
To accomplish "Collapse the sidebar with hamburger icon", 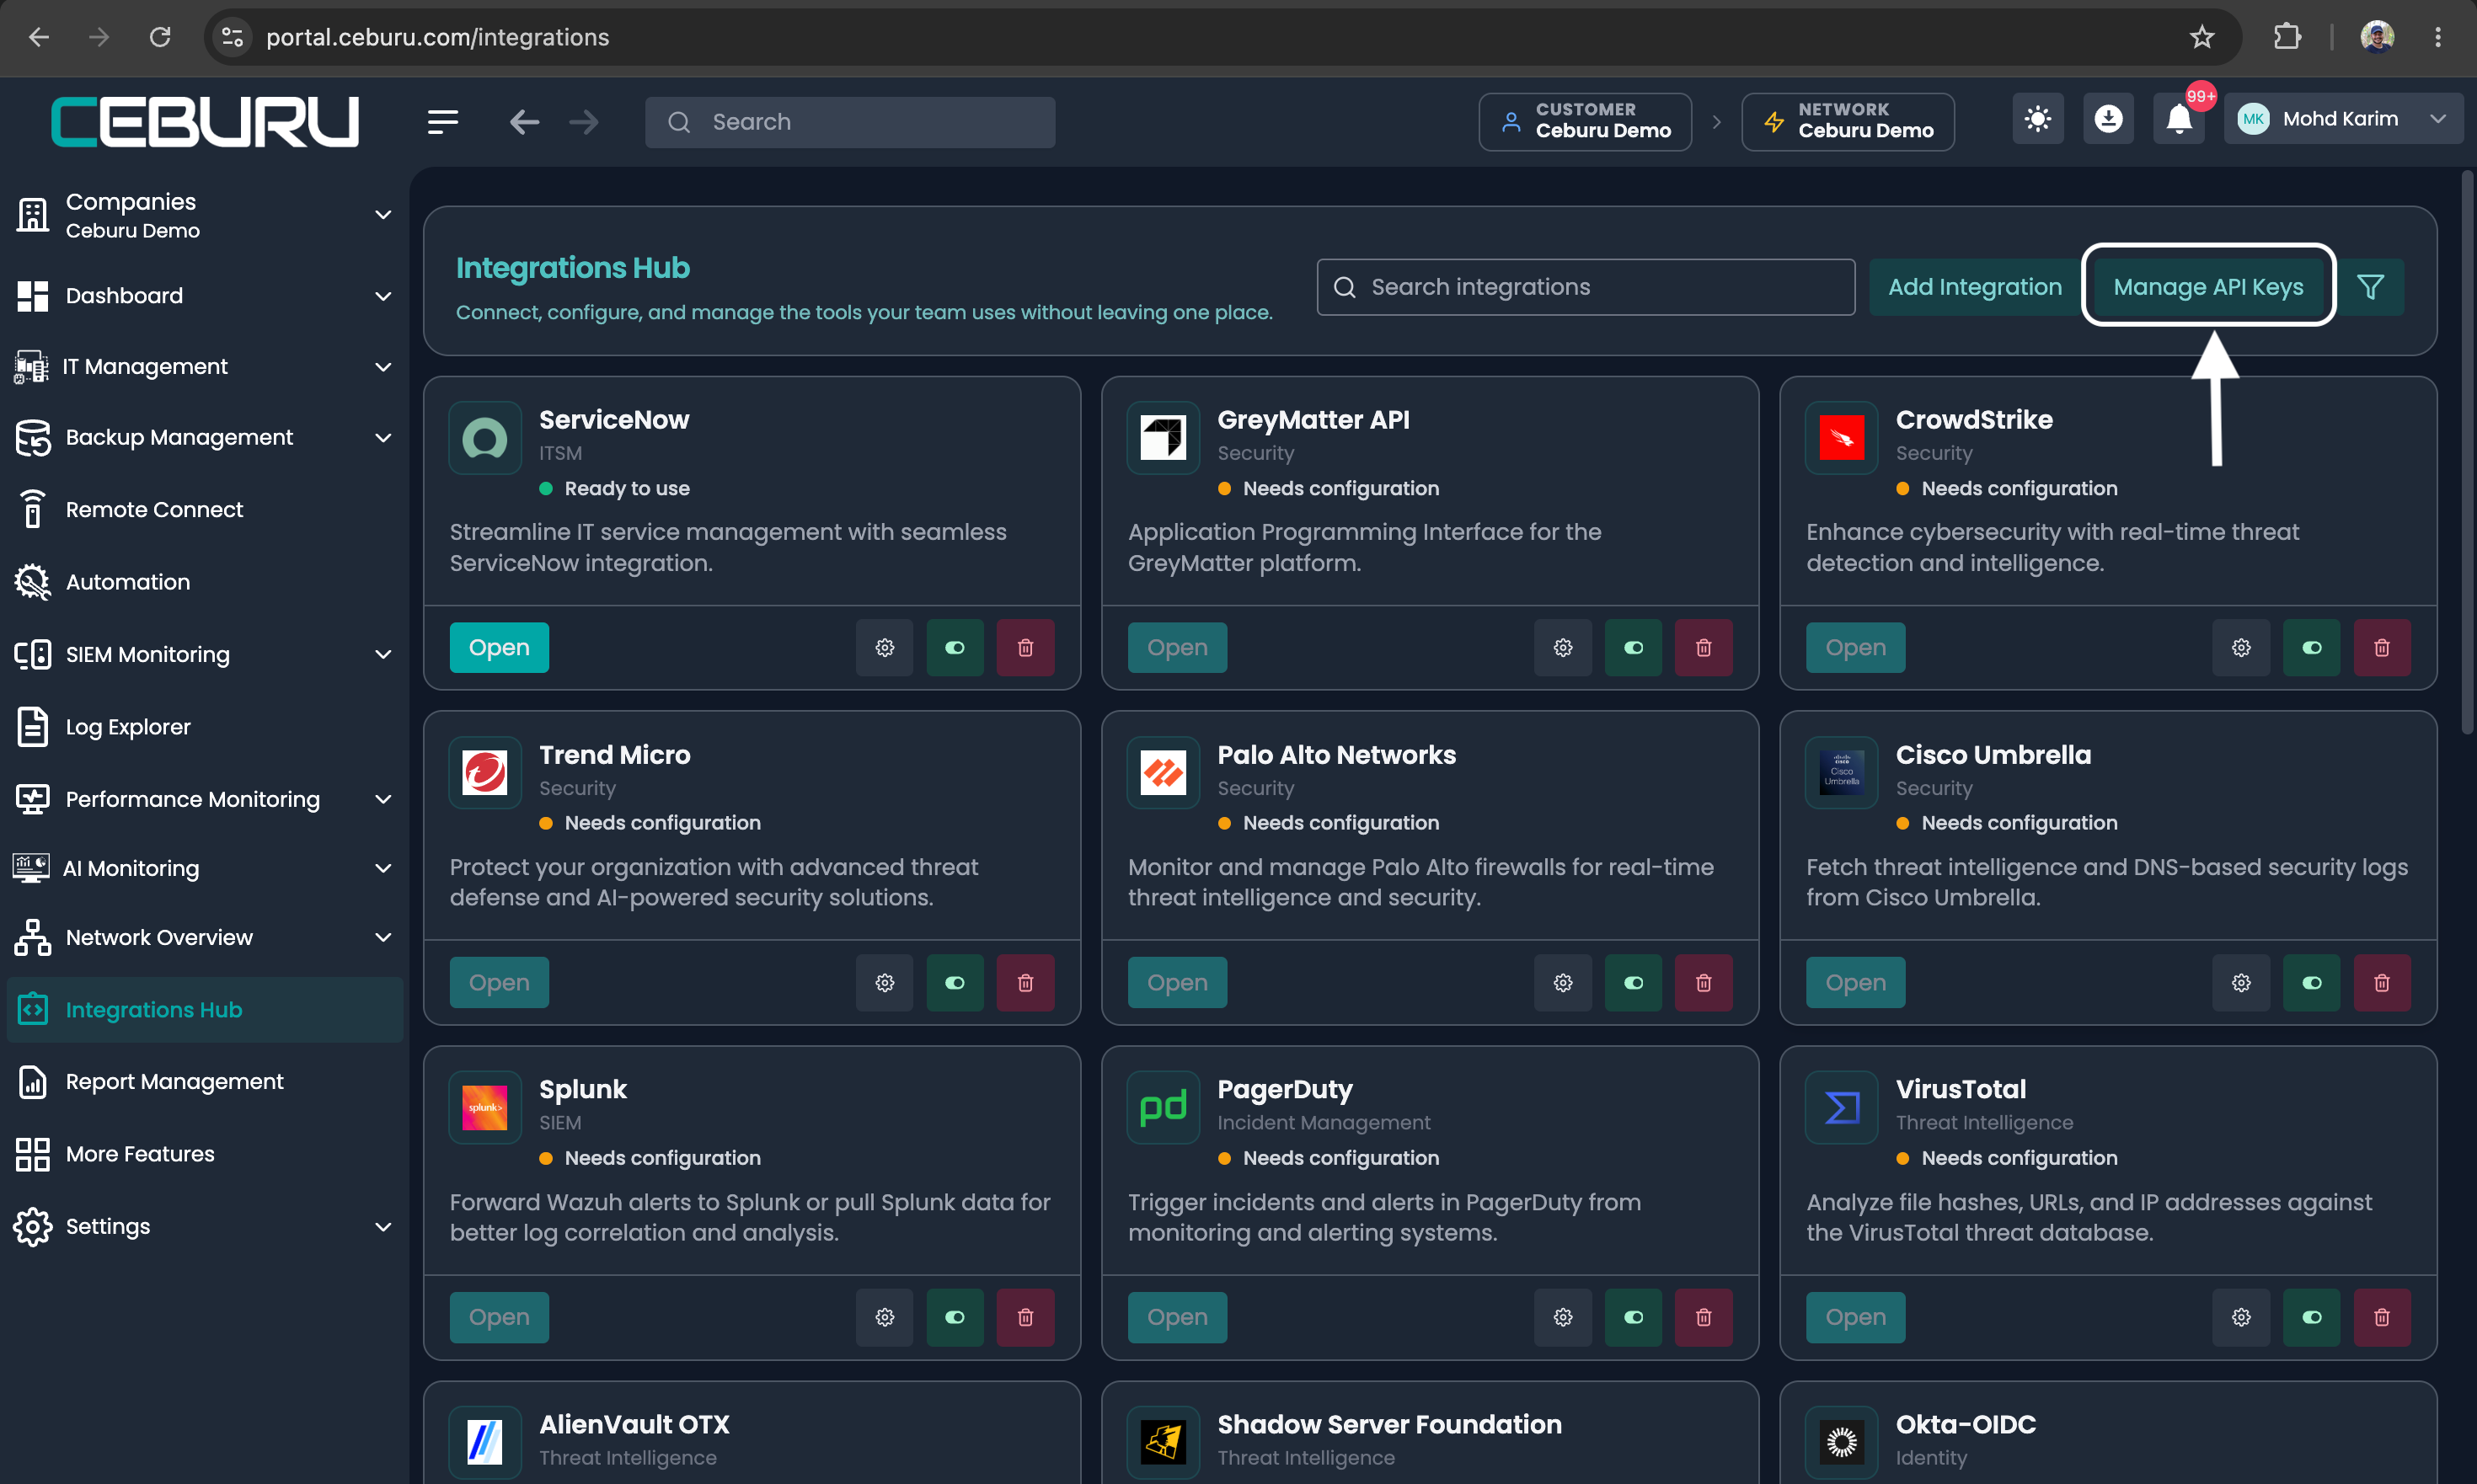I will coord(443,122).
